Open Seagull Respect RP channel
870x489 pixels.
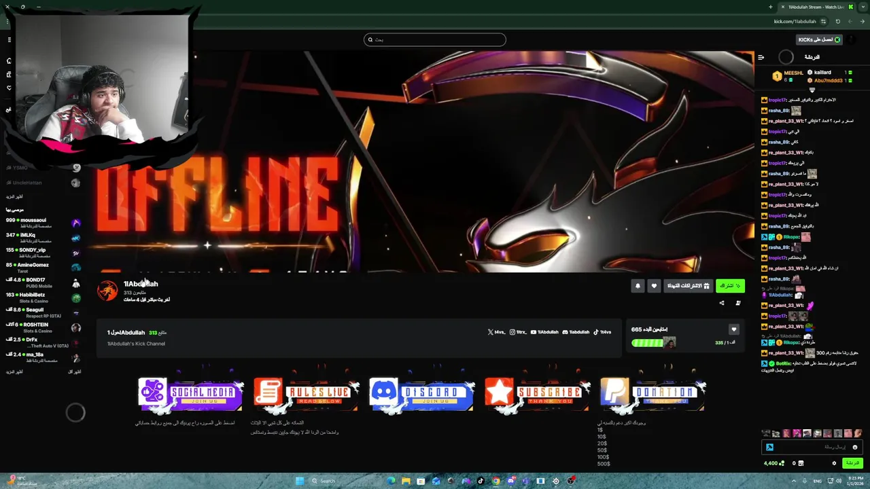[42, 312]
